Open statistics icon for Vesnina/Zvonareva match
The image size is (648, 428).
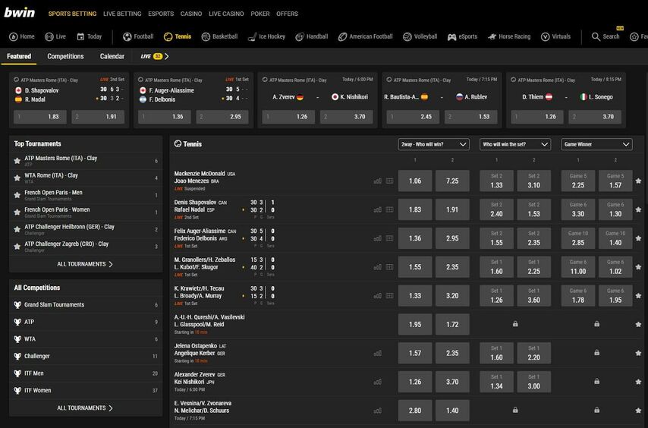pos(377,411)
